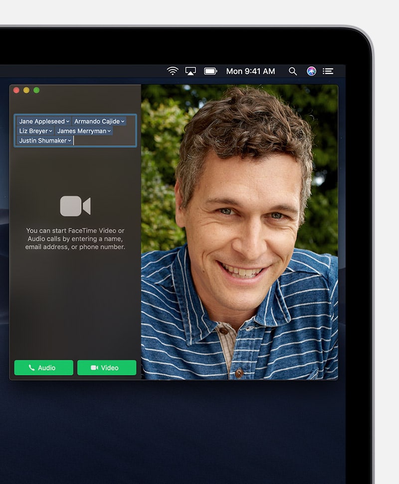
Task: Open the Notification Center list icon
Action: (328, 71)
